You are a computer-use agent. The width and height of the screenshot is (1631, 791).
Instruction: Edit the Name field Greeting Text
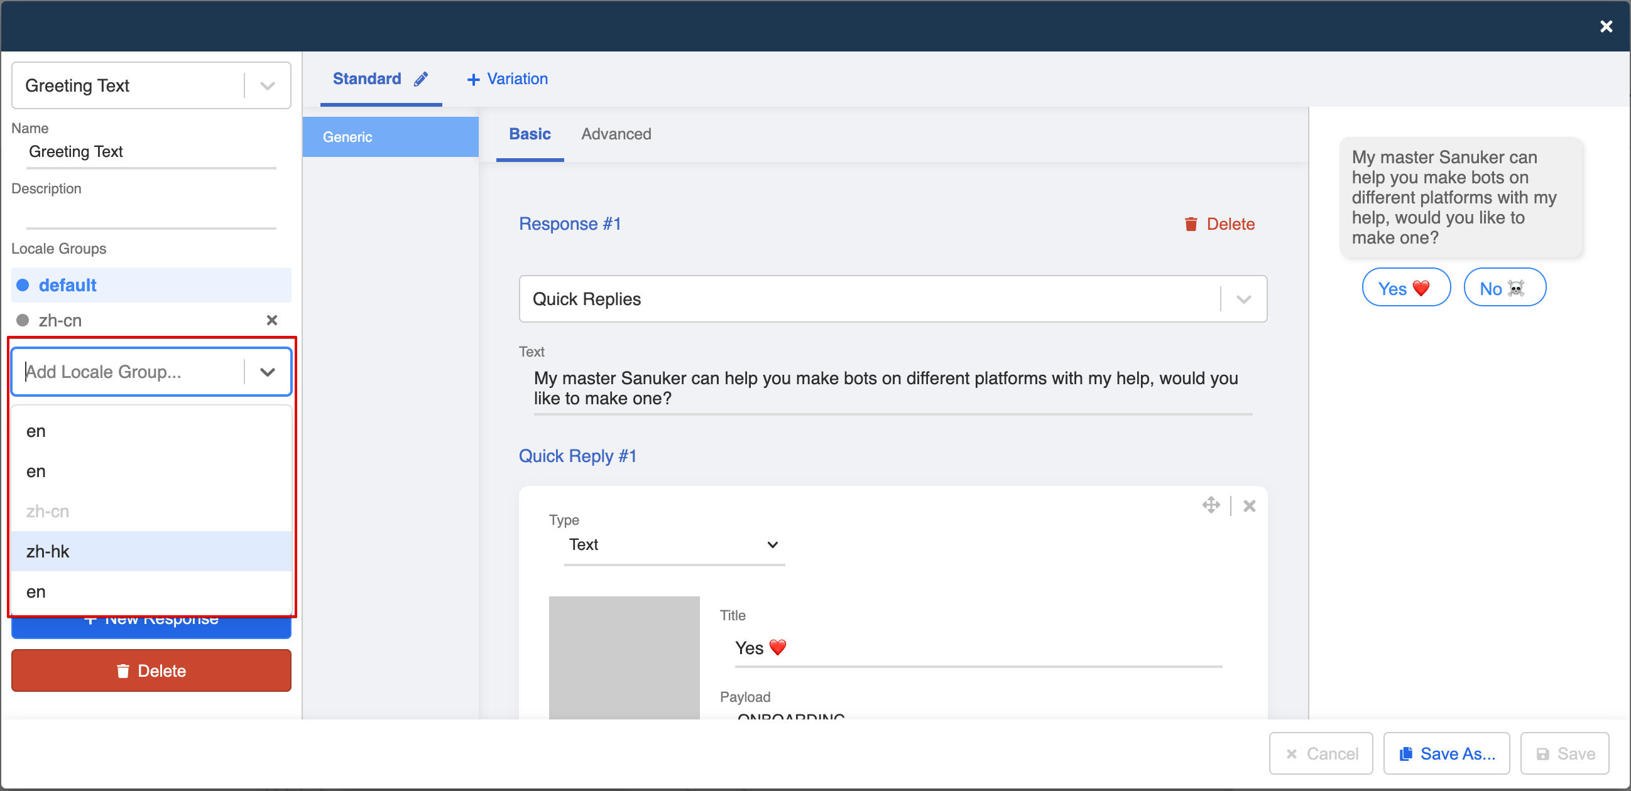click(151, 152)
